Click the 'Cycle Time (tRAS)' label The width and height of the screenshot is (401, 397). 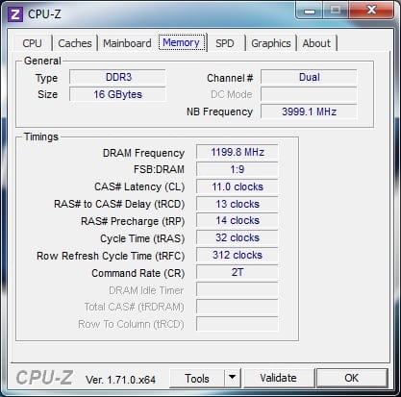point(142,238)
